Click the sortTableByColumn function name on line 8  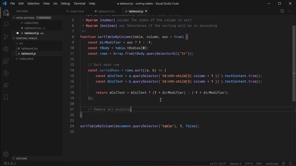pyautogui.click(x=114, y=37)
